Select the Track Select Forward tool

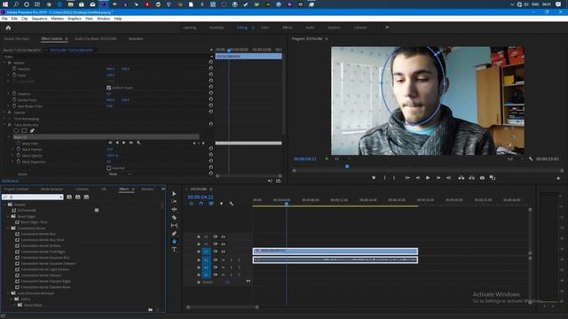tap(174, 201)
